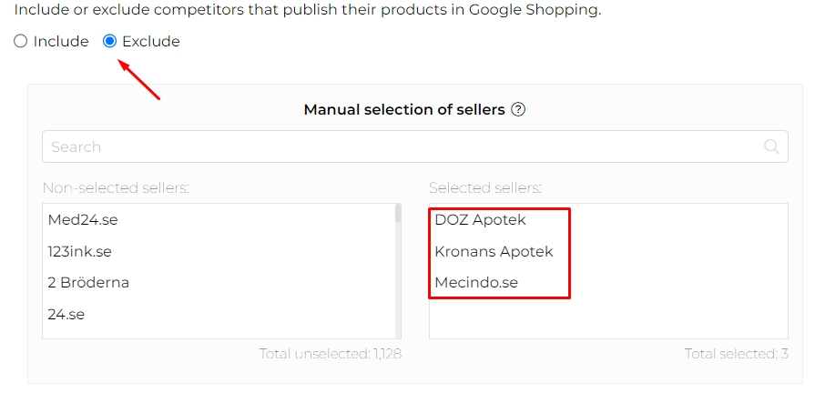Select 2 Bröderna seller entry

click(x=88, y=282)
